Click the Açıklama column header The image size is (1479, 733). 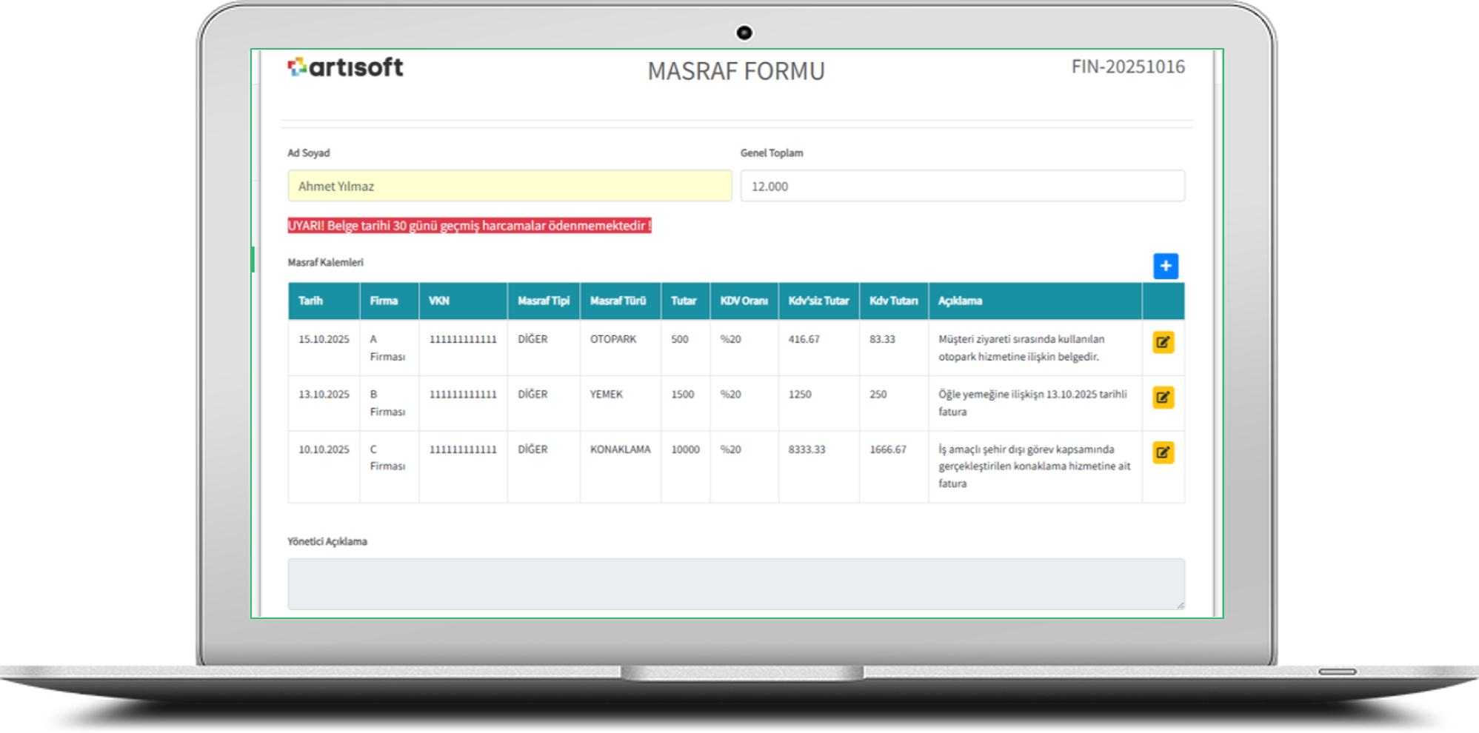point(960,301)
